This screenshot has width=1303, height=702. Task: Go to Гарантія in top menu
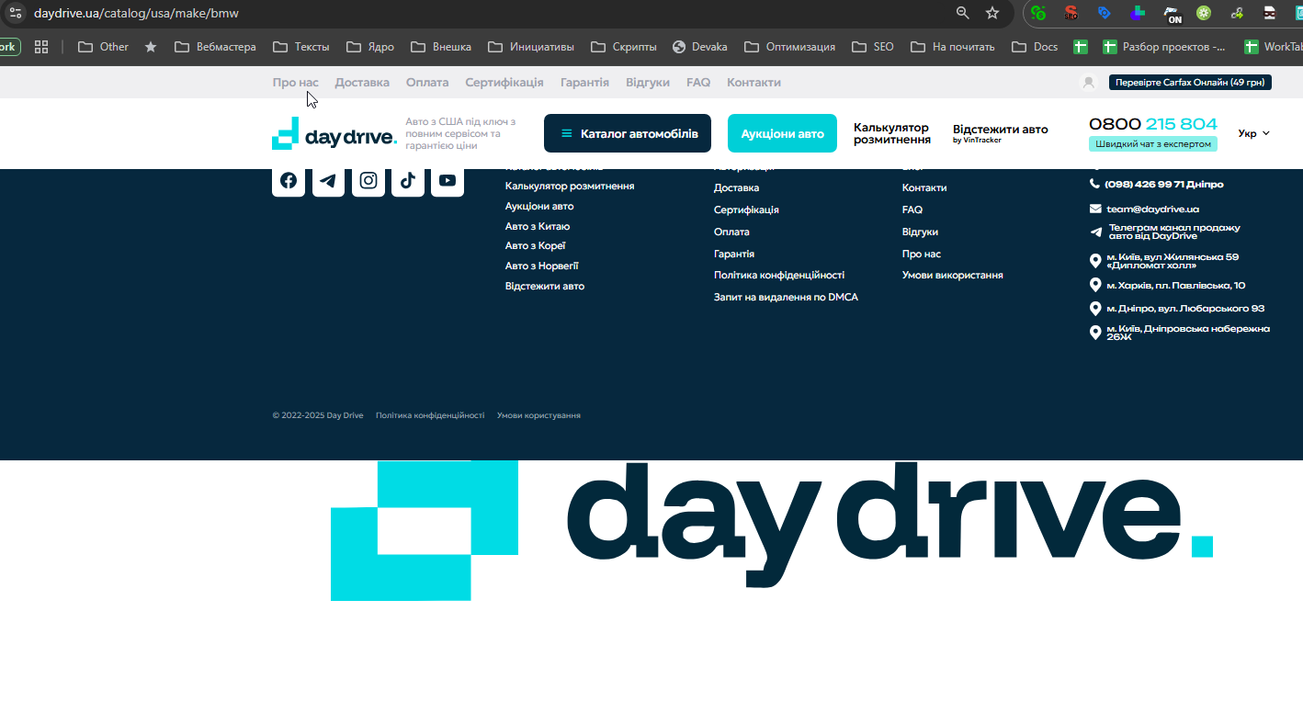coord(584,83)
